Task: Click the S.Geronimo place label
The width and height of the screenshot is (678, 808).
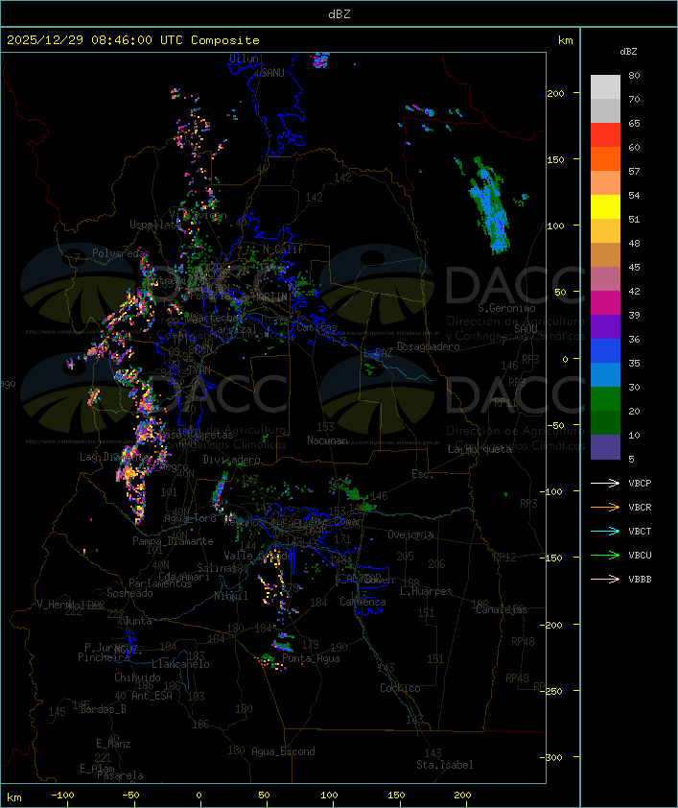Action: tap(506, 308)
